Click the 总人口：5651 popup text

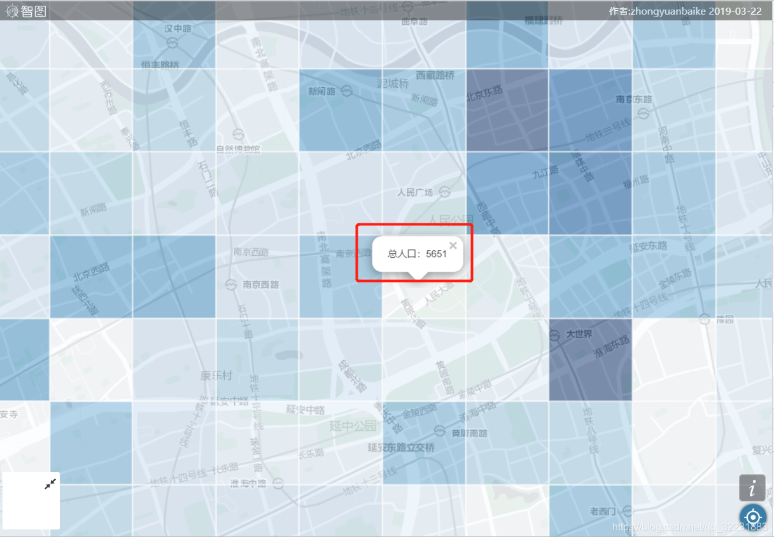pyautogui.click(x=418, y=254)
